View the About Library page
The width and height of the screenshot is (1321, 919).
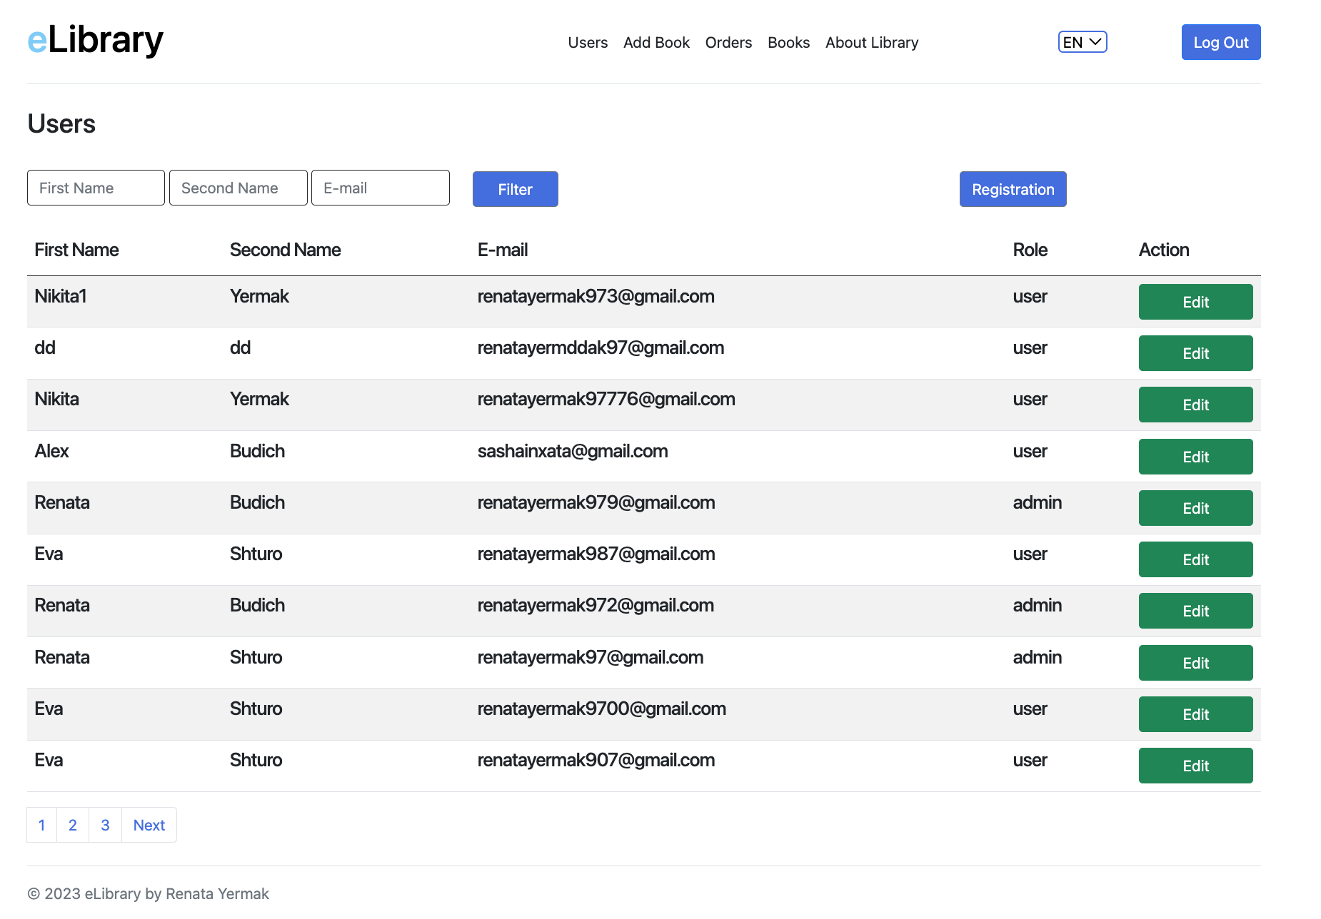click(x=871, y=42)
